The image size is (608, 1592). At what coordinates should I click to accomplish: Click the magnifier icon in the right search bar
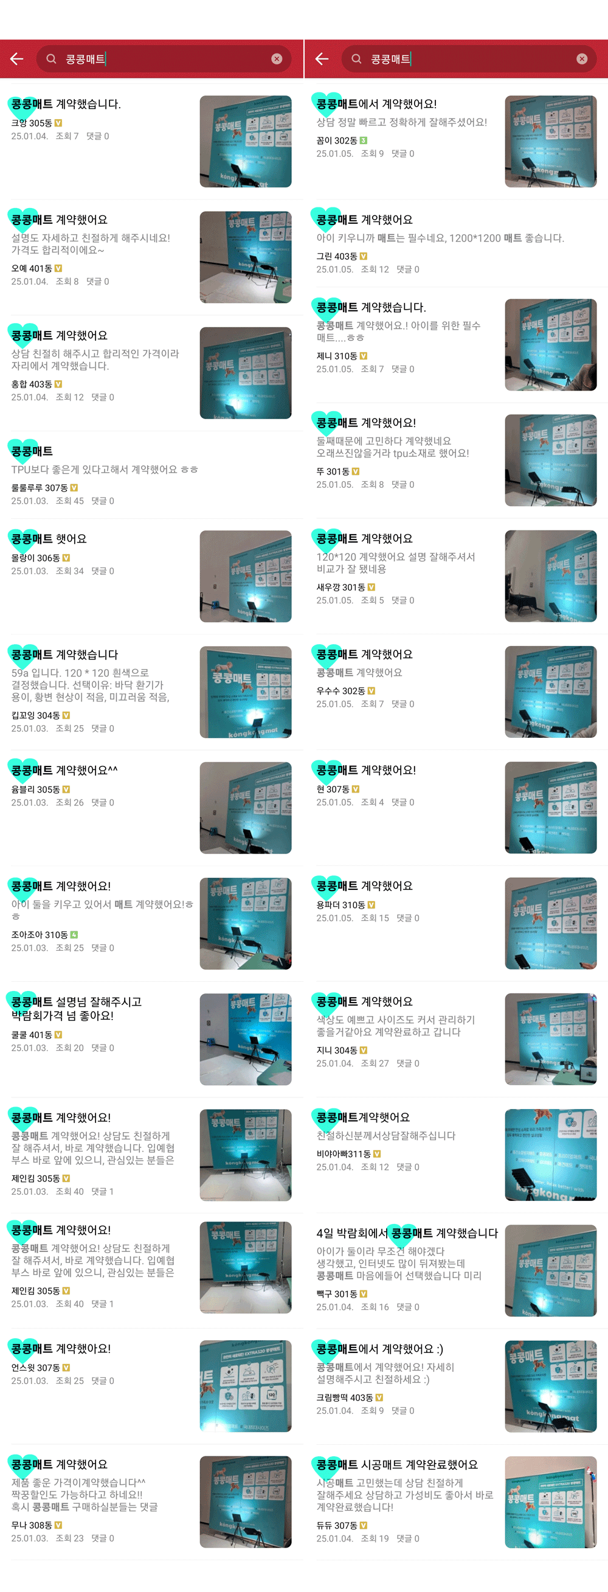click(x=356, y=59)
